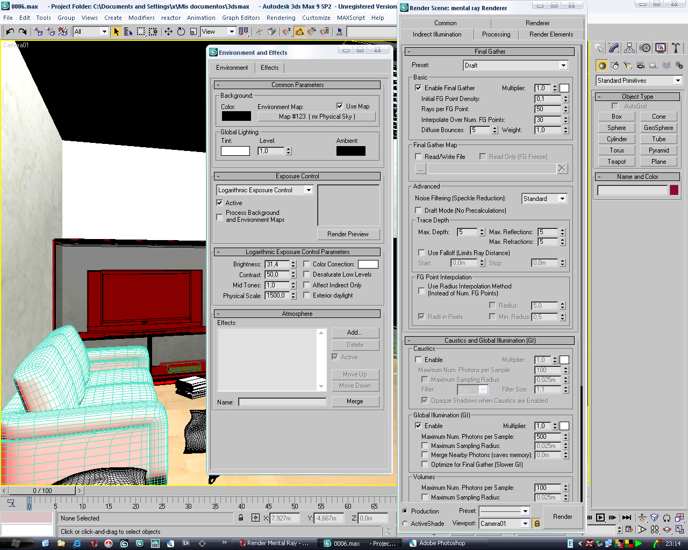The height and width of the screenshot is (550, 688).
Task: Click the Global Lighting Tint swatch
Action: pyautogui.click(x=235, y=151)
